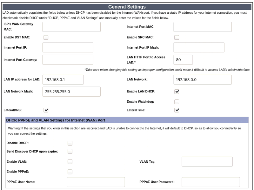
Task: Click the LAN Network Mask field
Action: (71, 92)
